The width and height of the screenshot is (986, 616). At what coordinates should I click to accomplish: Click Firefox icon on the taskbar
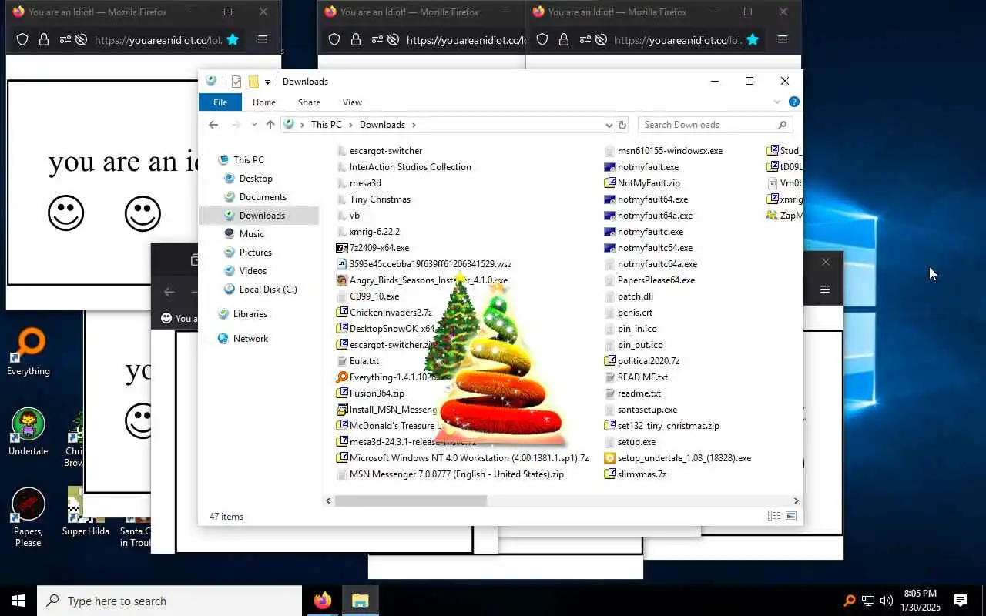323,601
